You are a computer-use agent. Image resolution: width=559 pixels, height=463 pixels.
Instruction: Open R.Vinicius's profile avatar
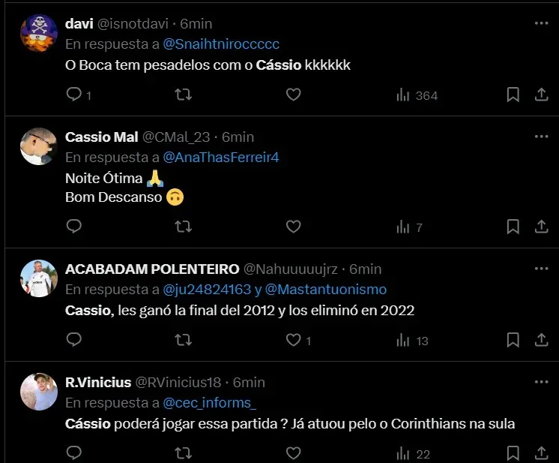pos(39,392)
